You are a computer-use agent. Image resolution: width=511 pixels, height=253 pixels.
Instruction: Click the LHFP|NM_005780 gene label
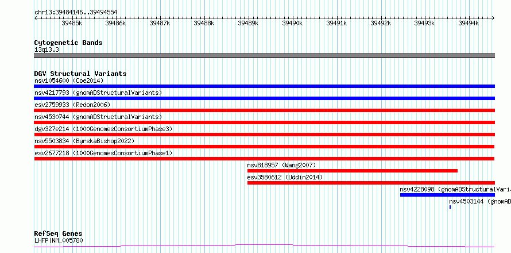[x=59, y=241]
